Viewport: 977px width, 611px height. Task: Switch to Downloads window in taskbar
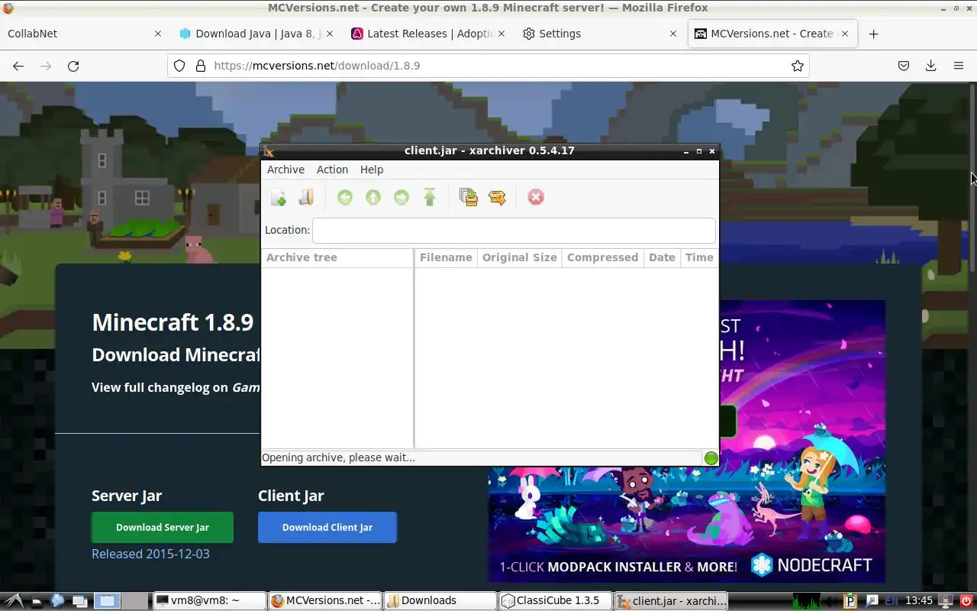click(440, 601)
